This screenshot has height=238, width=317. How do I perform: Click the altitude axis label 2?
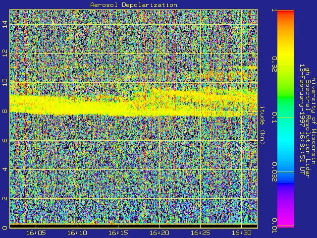pyautogui.click(x=4, y=198)
